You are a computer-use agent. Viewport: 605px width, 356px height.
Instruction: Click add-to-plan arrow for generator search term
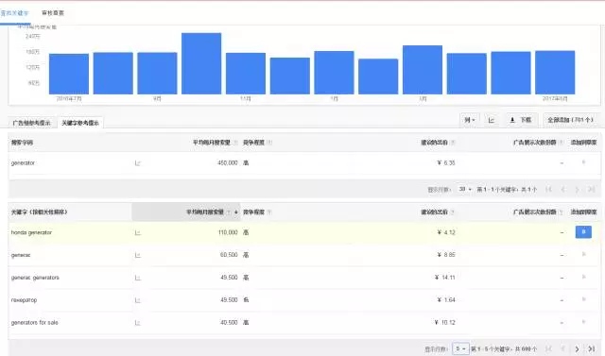pyautogui.click(x=584, y=162)
